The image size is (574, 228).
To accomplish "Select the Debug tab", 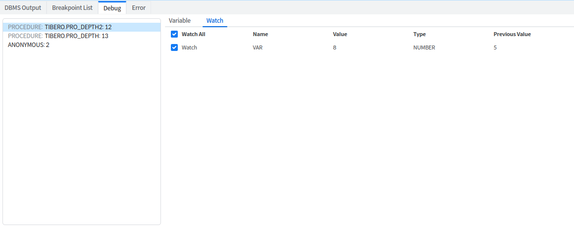I will coord(112,8).
